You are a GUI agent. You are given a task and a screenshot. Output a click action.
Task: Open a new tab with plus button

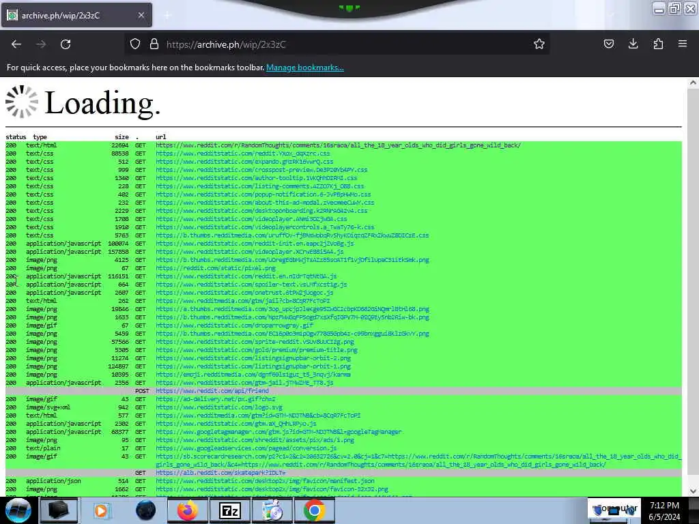pos(167,16)
